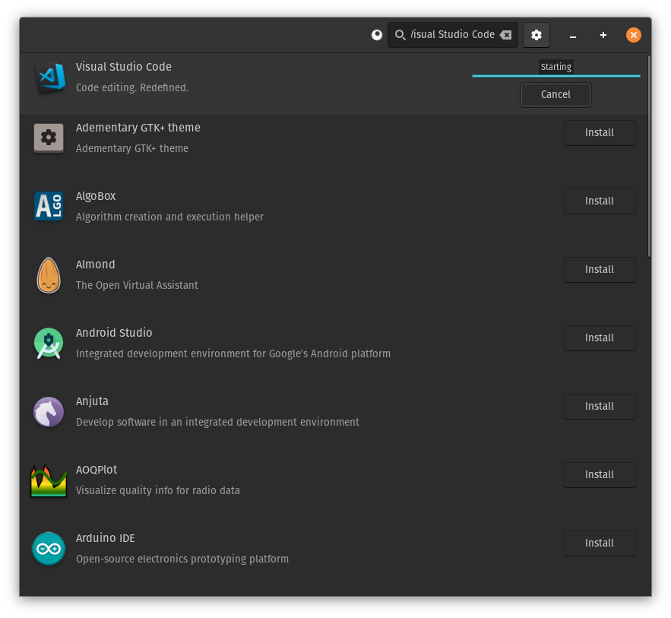Hit the Install button for Anjuta

pyautogui.click(x=600, y=406)
